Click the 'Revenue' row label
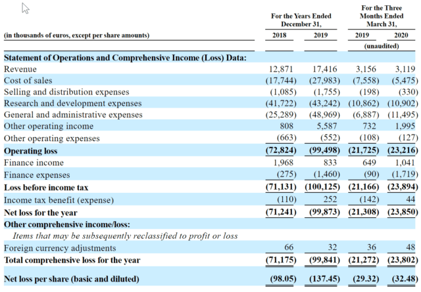Viewport: 421px width, 292px height. point(20,69)
